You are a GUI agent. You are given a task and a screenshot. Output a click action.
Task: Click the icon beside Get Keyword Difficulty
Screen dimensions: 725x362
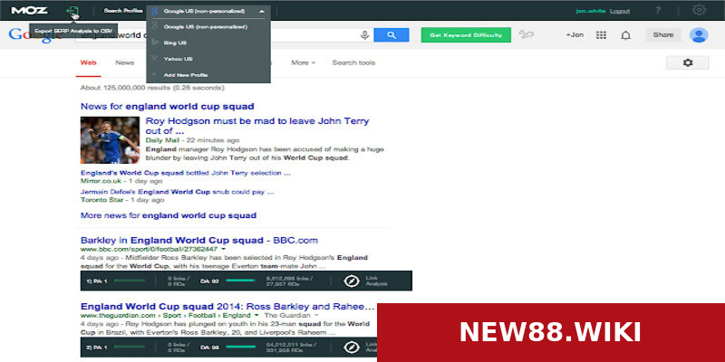pos(527,34)
